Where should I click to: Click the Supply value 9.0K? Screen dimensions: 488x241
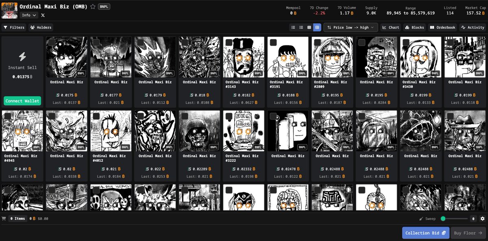click(371, 13)
